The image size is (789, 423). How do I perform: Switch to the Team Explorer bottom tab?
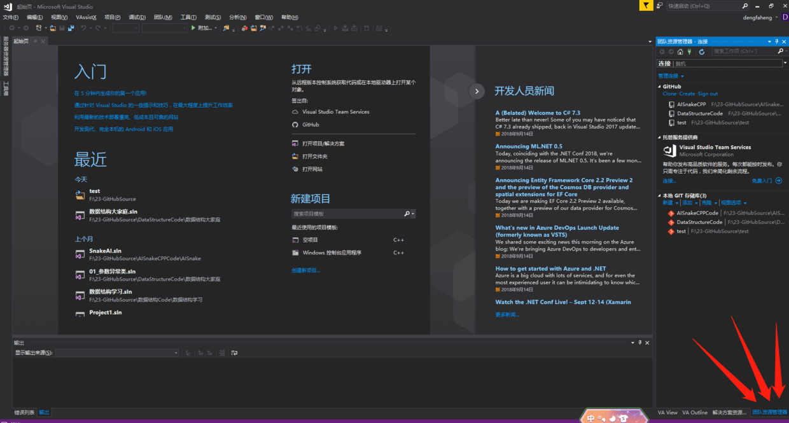point(769,412)
